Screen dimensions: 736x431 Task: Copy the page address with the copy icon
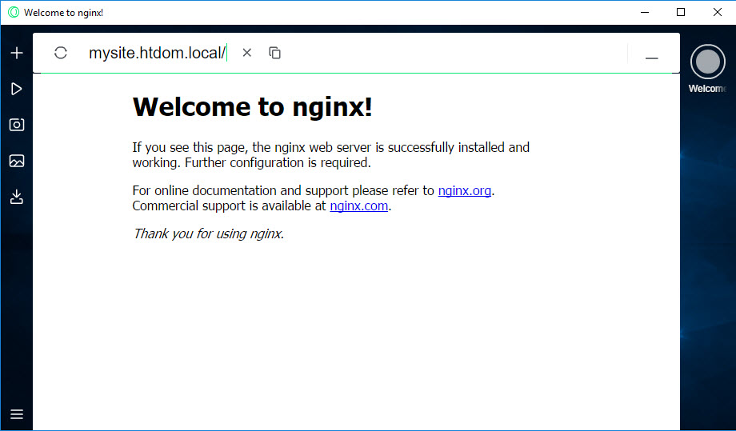274,53
